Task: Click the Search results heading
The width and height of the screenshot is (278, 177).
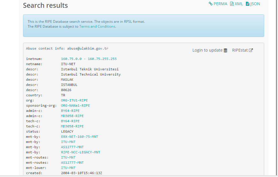Action: tap(46, 5)
